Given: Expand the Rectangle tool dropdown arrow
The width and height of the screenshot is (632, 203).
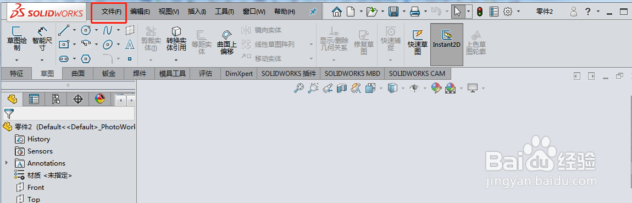Looking at the screenshot, I should click(x=75, y=44).
